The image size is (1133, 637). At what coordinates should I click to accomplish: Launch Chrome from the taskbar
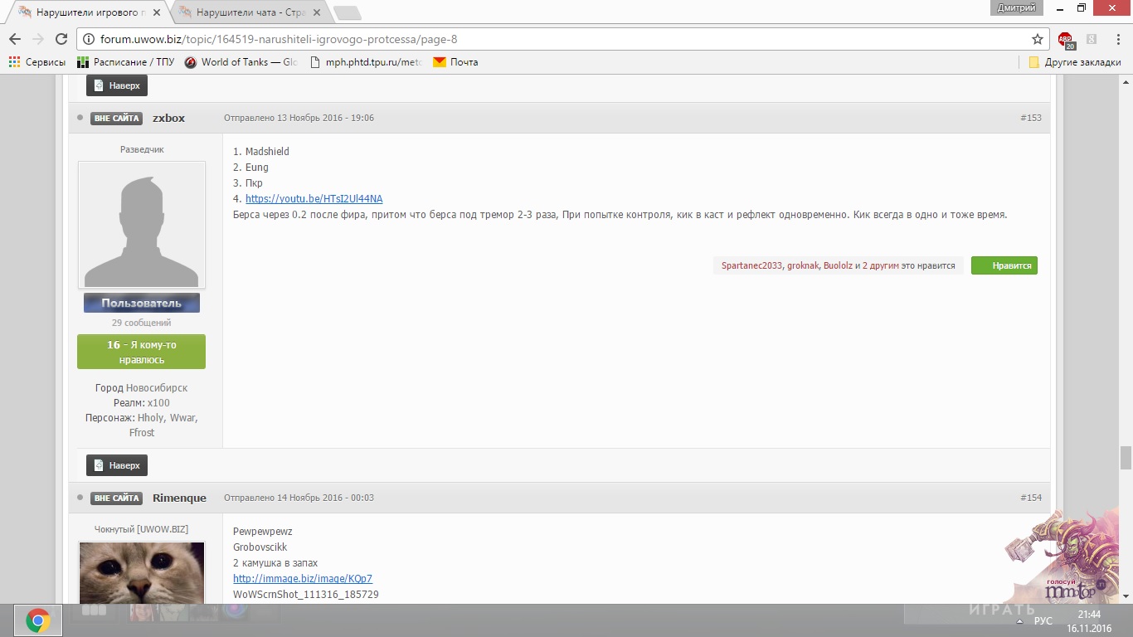37,620
